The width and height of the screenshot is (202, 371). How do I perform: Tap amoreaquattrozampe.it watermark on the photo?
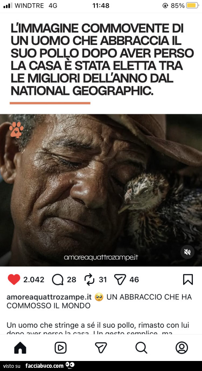(101, 257)
